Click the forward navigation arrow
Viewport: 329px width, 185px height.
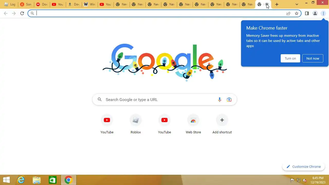[x=14, y=13]
